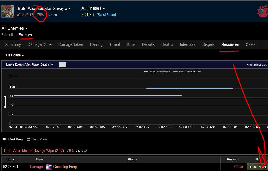Open the Casts tab
Screen dimensions: 268x171
point(250,44)
